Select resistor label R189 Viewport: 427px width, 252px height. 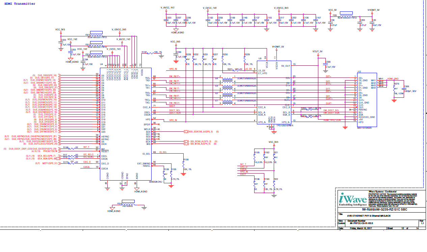pos(166,169)
